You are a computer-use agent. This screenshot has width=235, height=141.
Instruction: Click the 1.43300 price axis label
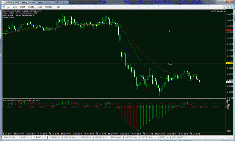[x=230, y=56]
